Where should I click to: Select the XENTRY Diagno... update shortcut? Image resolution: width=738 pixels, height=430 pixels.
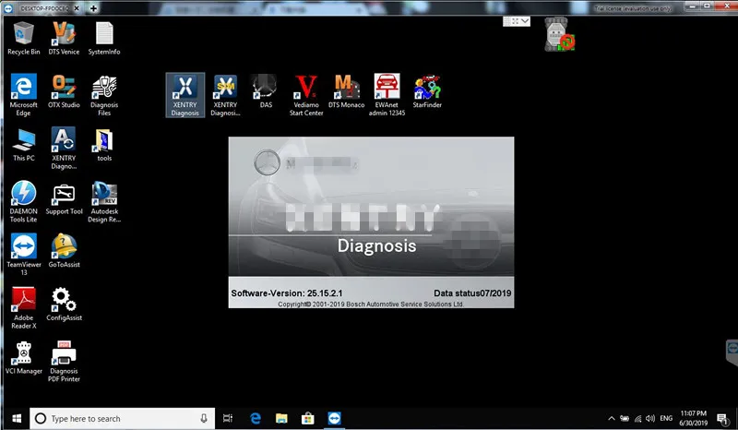coord(64,148)
